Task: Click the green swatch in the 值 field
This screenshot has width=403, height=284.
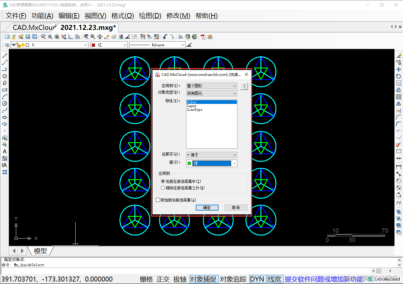Action: click(x=189, y=163)
